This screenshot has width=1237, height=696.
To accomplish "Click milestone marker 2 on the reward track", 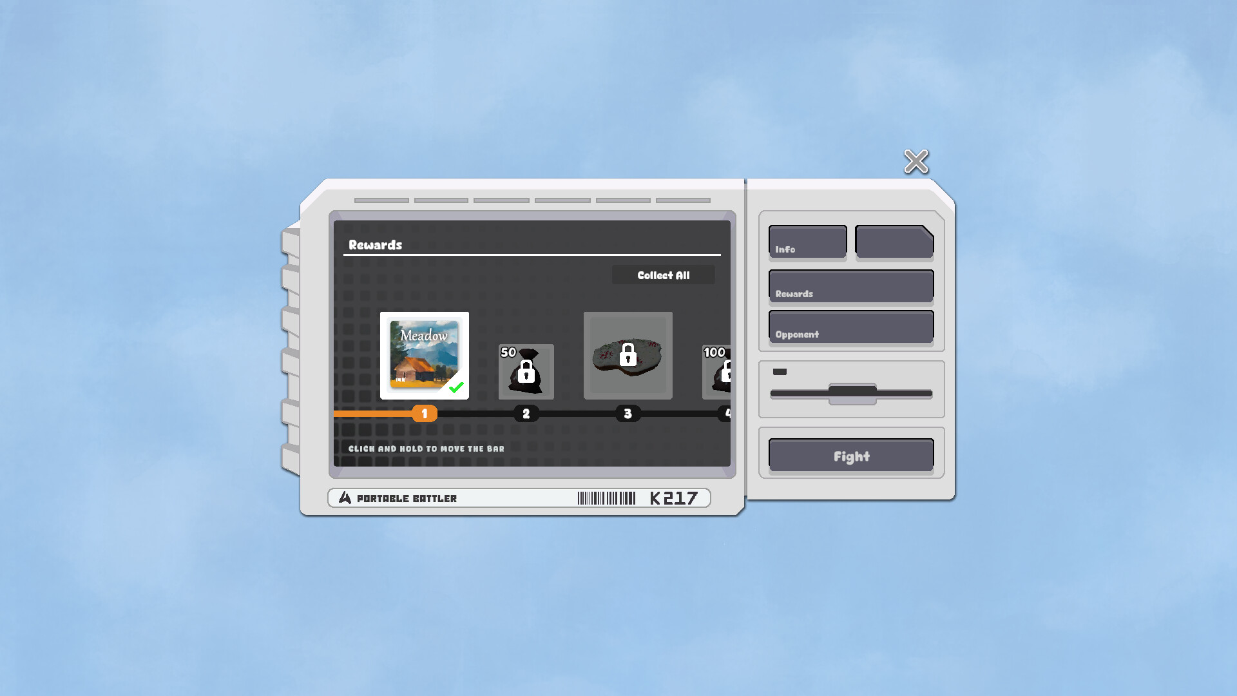I will tap(526, 414).
